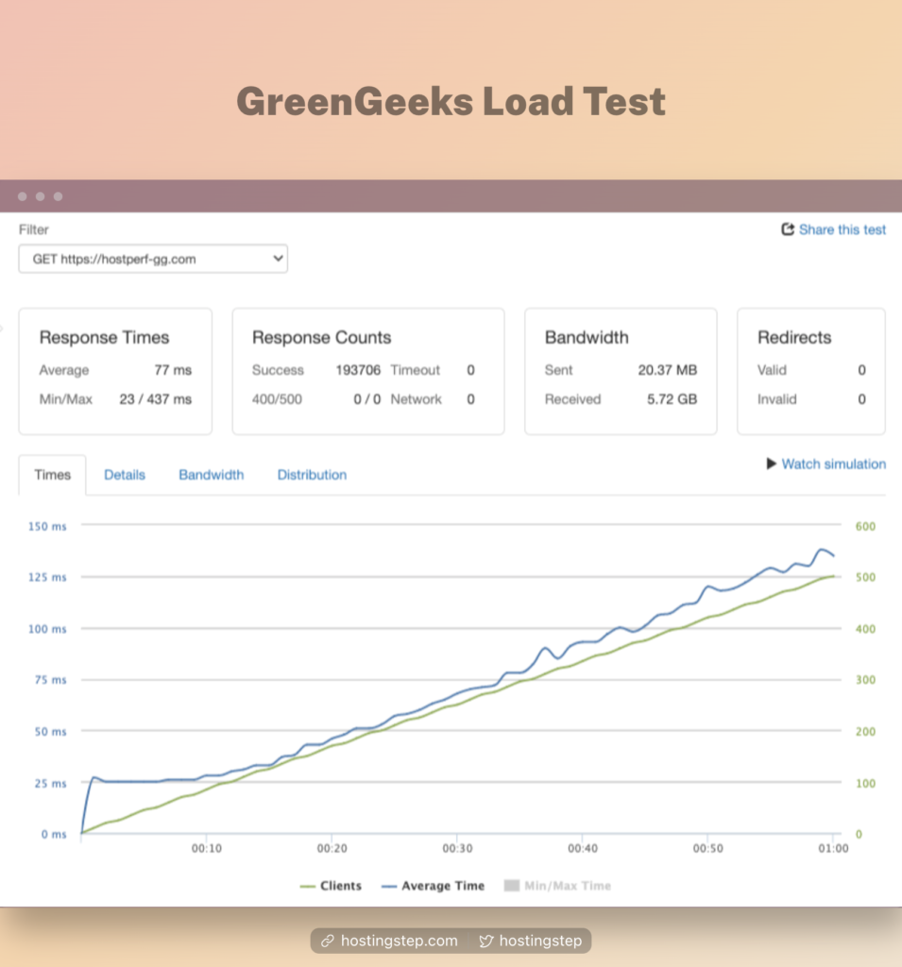Click the first window dot in the title bar

[23, 196]
